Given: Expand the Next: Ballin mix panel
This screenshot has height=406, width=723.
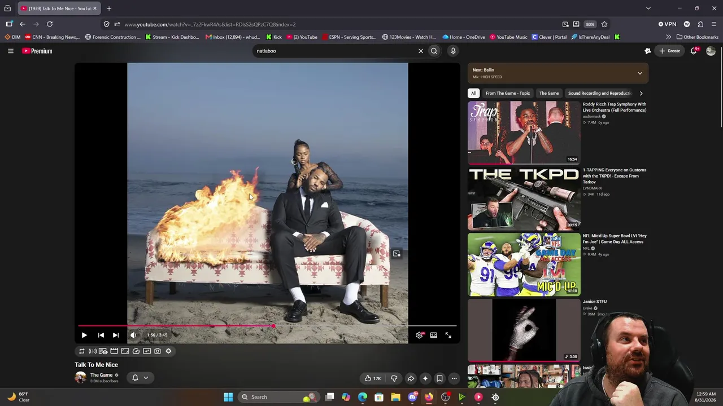Looking at the screenshot, I should point(640,73).
